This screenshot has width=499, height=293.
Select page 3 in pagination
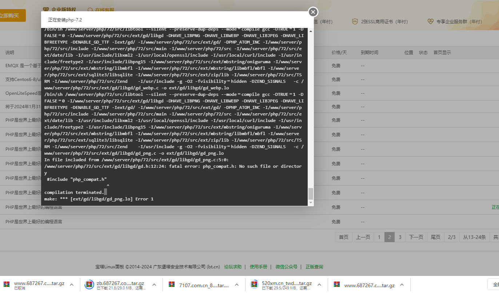(400, 237)
